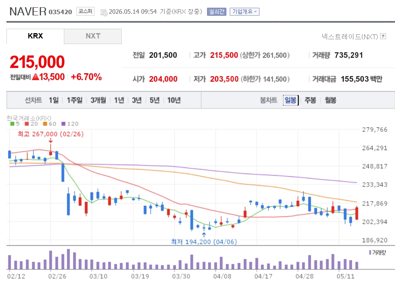Click the purple 120-day moving average legend
This screenshot has width=395, height=288.
(x=70, y=124)
